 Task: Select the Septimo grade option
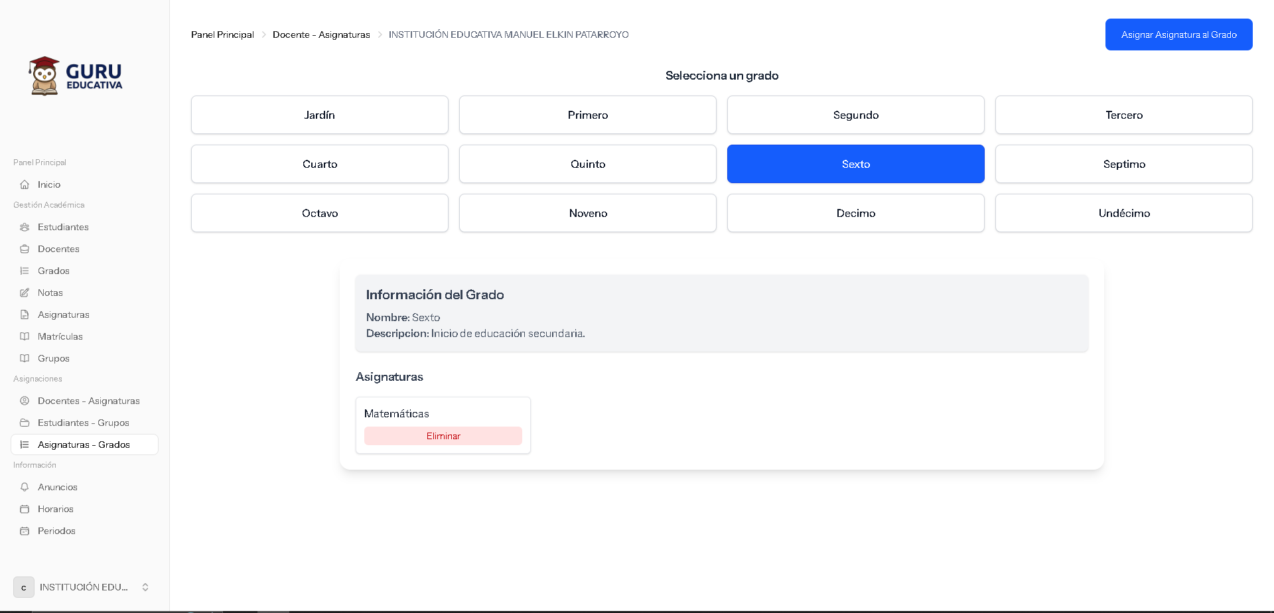(x=1123, y=164)
